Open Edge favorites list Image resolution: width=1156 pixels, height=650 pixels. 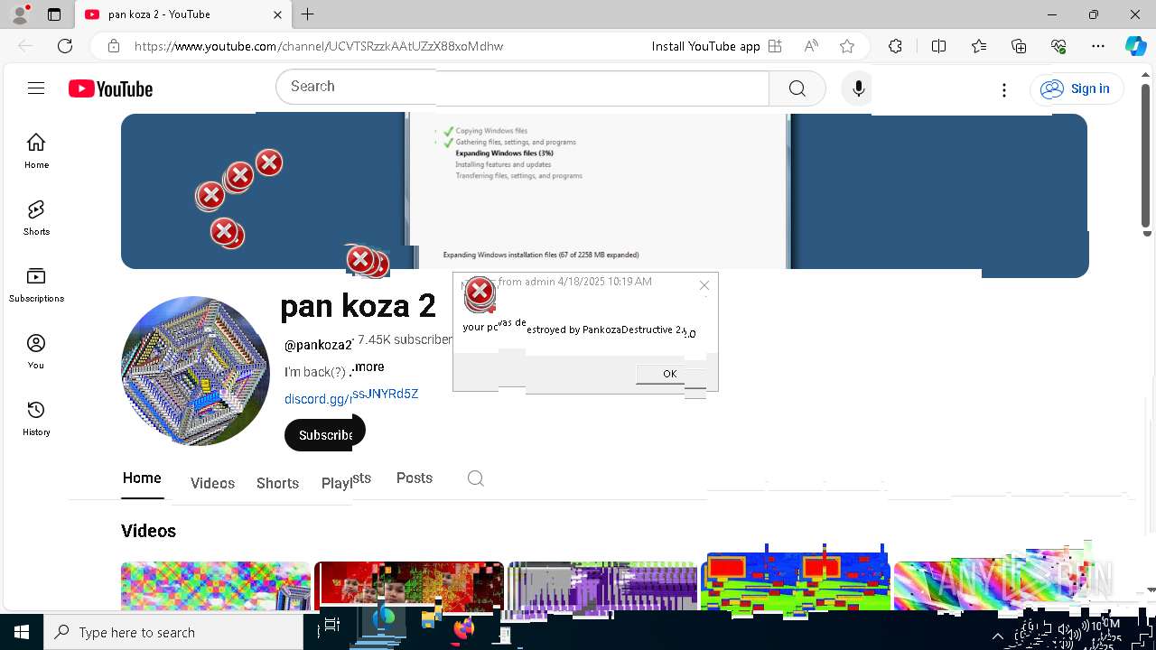point(979,46)
